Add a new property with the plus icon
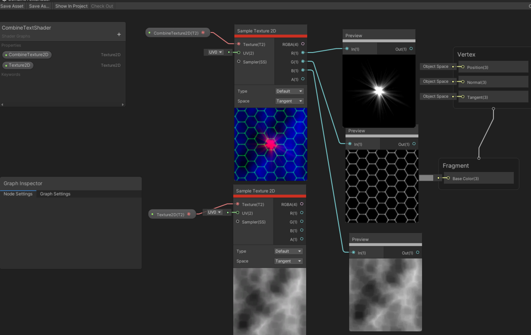Image resolution: width=531 pixels, height=335 pixels. [x=119, y=35]
